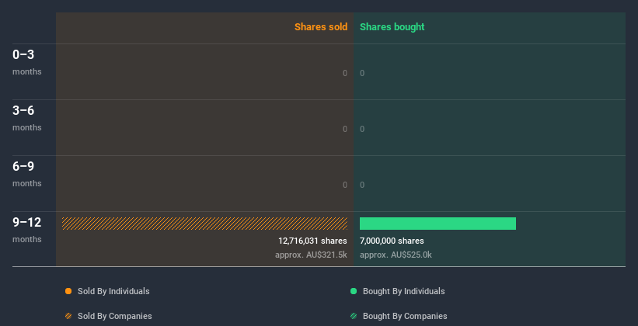Click the bought zero value in 0–3 months row
Screen dimensions: 638x326
pyautogui.click(x=362, y=73)
